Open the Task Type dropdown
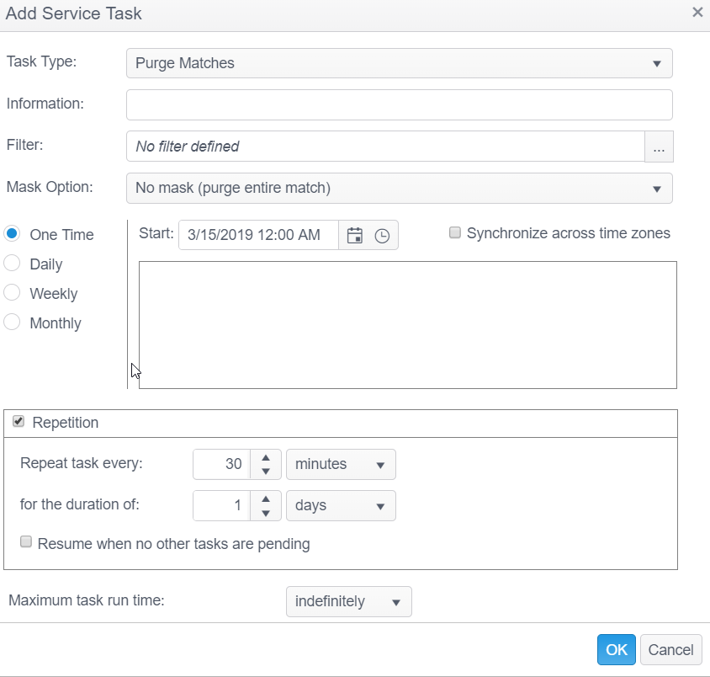The image size is (710, 677). pyautogui.click(x=399, y=63)
